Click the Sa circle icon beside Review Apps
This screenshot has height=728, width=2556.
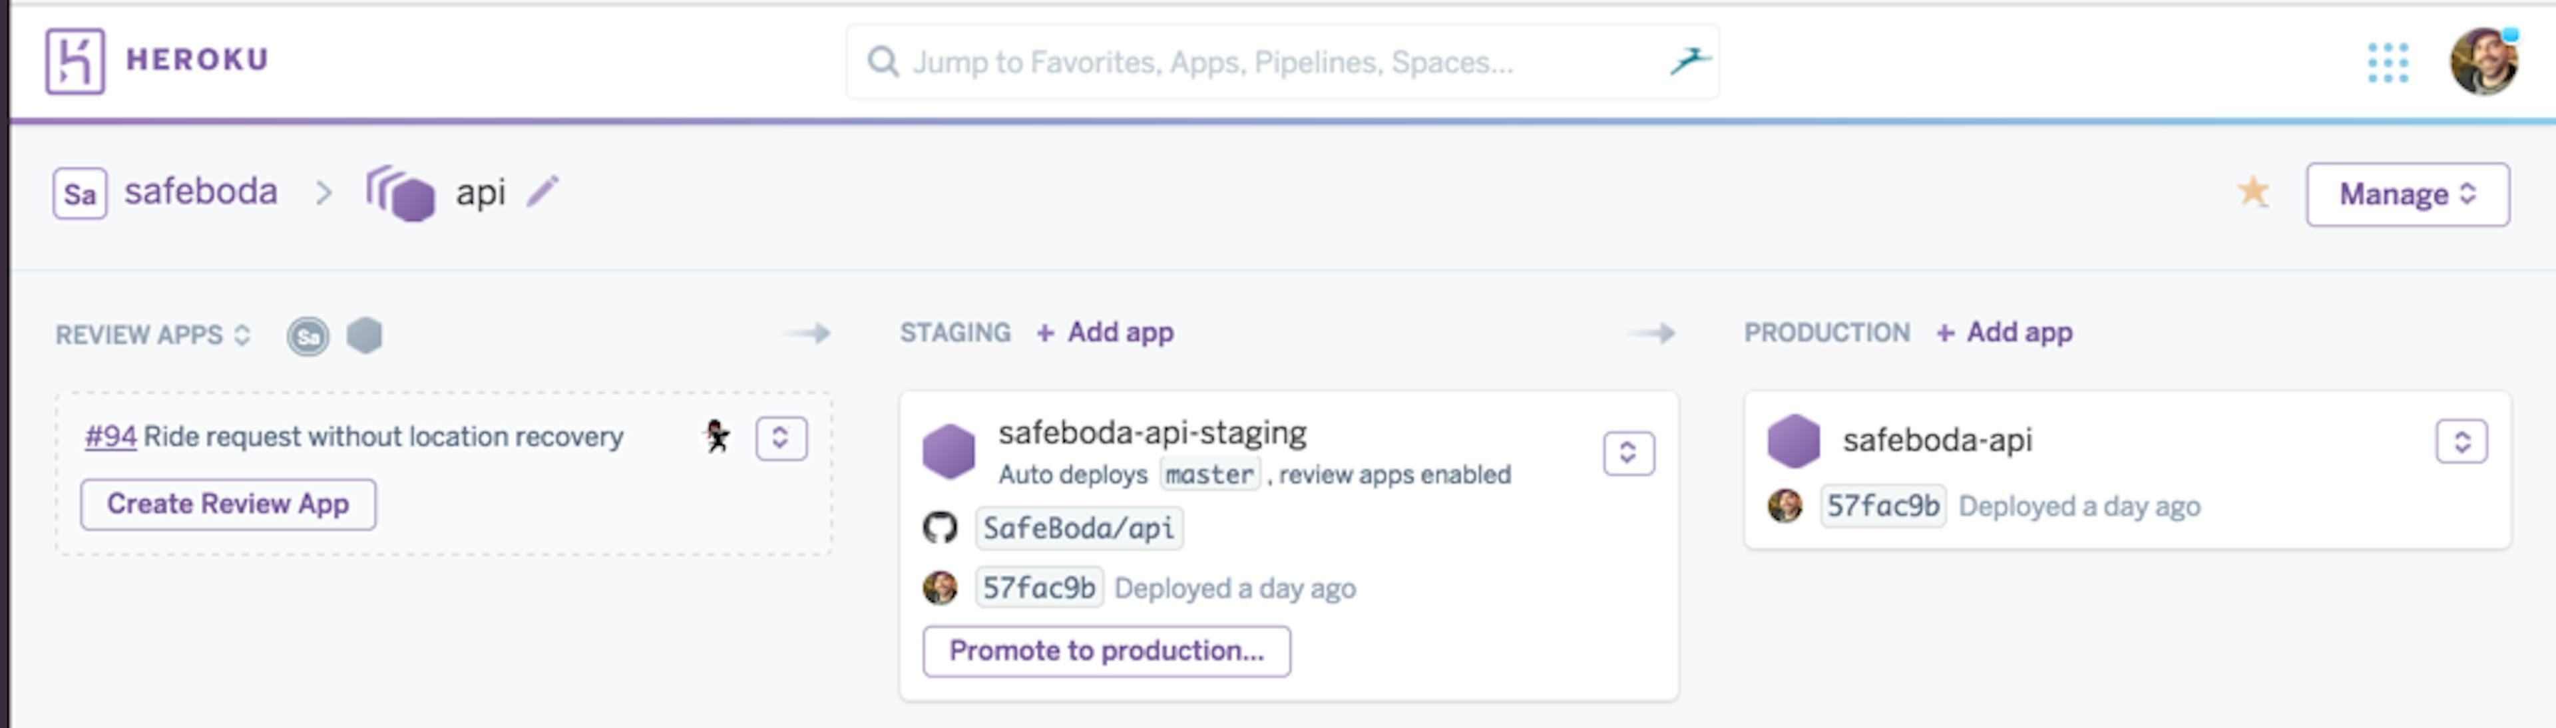(309, 336)
